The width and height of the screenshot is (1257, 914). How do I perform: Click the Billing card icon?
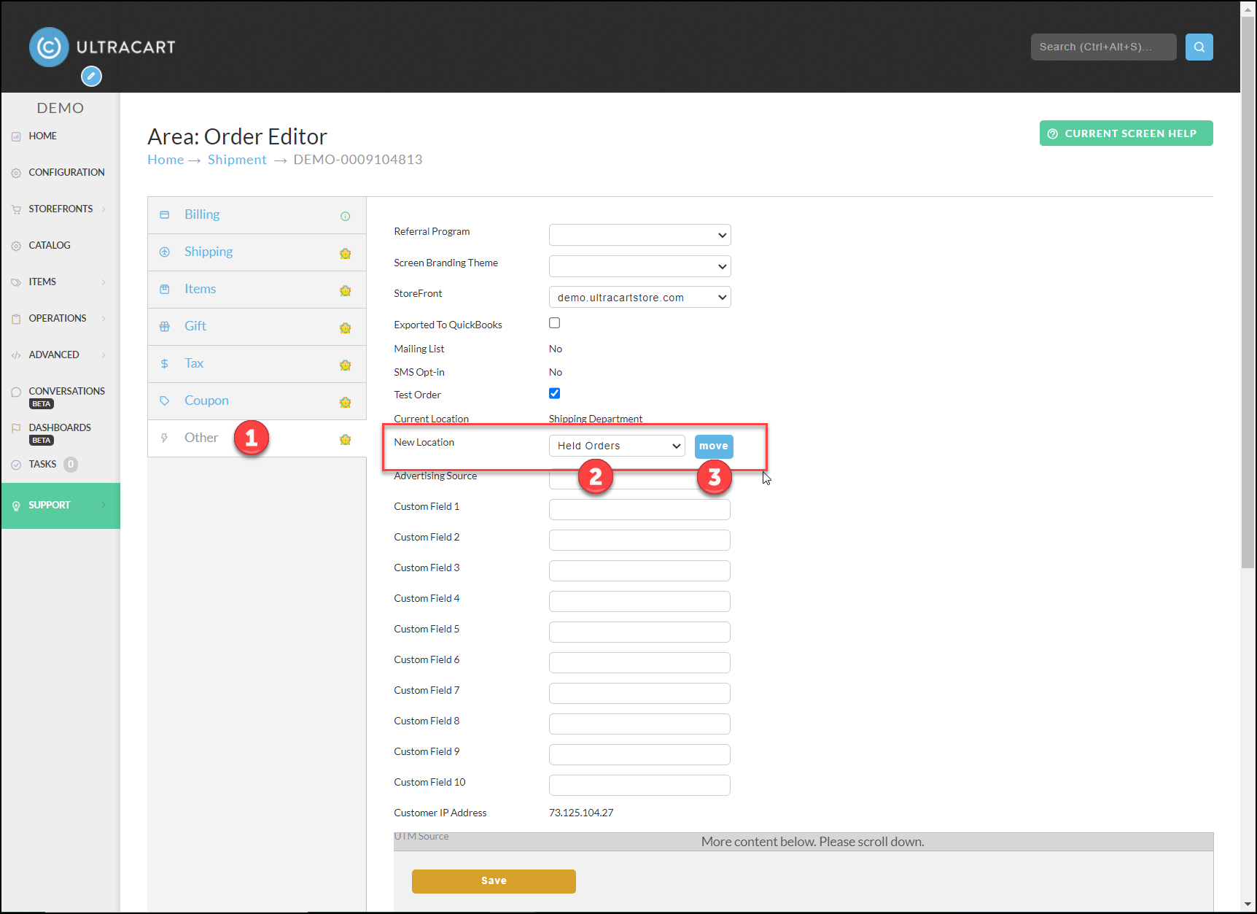[x=165, y=214]
